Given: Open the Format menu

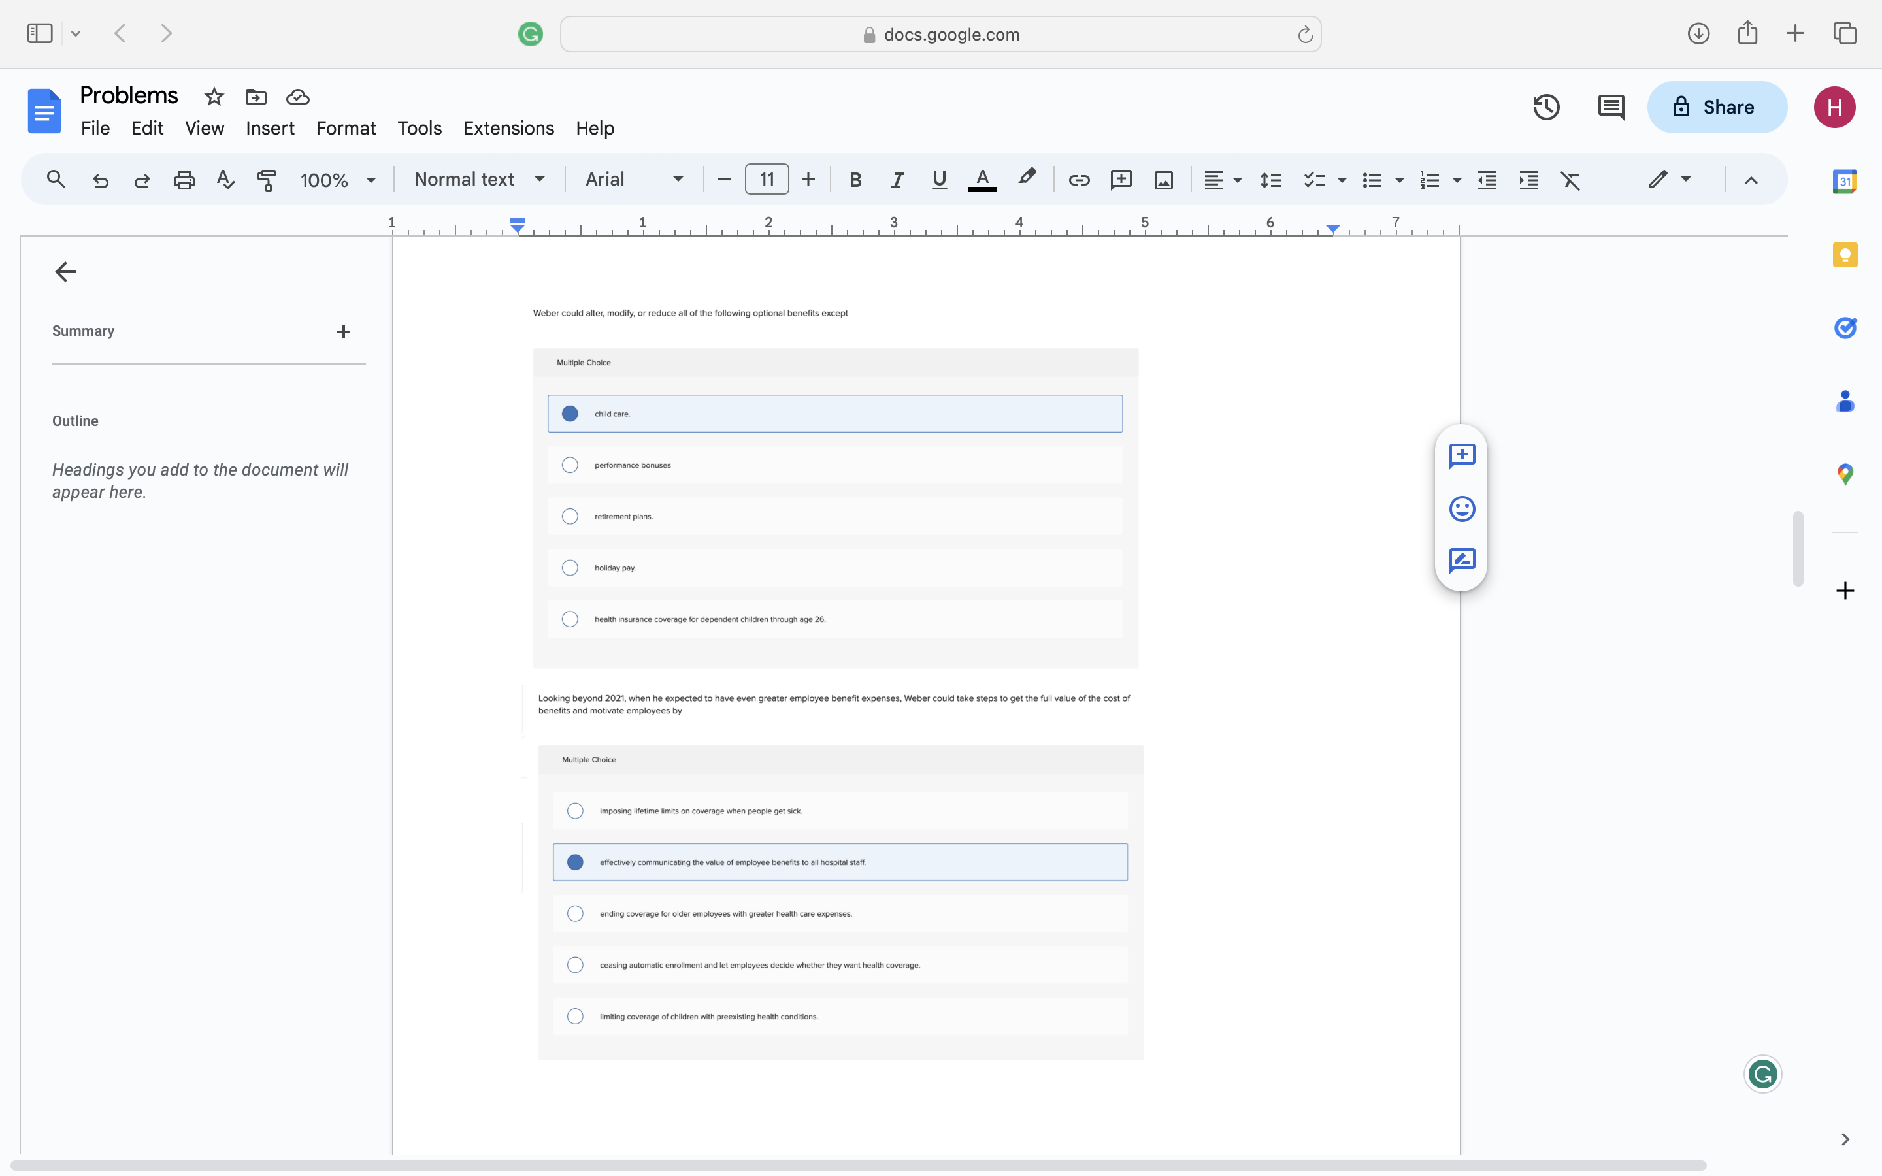Looking at the screenshot, I should [346, 128].
